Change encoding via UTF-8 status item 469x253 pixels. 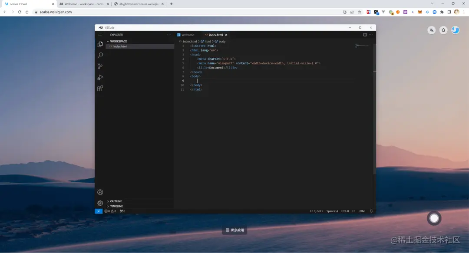click(x=345, y=211)
